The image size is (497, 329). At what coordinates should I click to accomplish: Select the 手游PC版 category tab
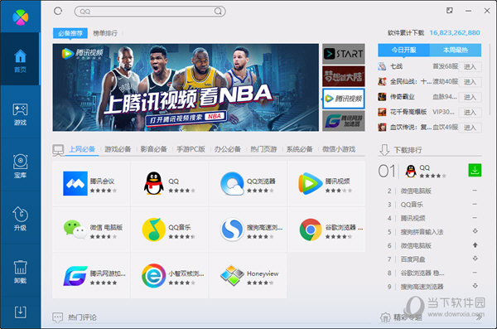click(x=191, y=149)
